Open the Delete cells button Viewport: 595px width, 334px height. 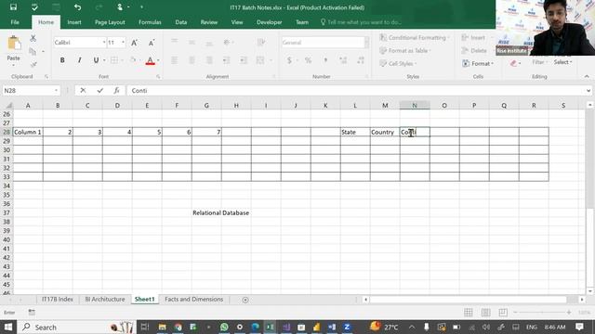click(x=474, y=51)
